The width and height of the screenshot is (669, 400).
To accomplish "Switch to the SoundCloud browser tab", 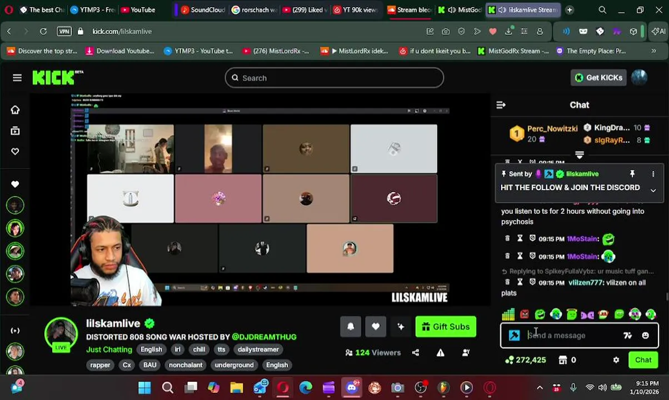I will [202, 9].
